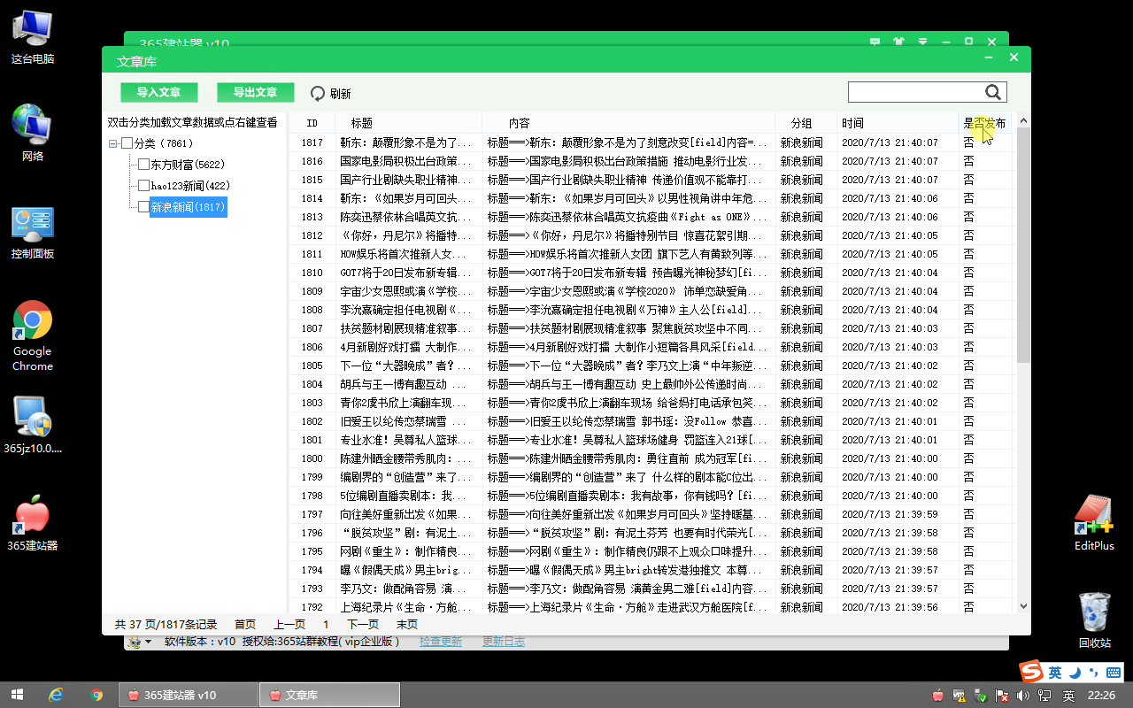Open 这台电脑 desktop icon
This screenshot has width=1133, height=708.
[x=33, y=37]
